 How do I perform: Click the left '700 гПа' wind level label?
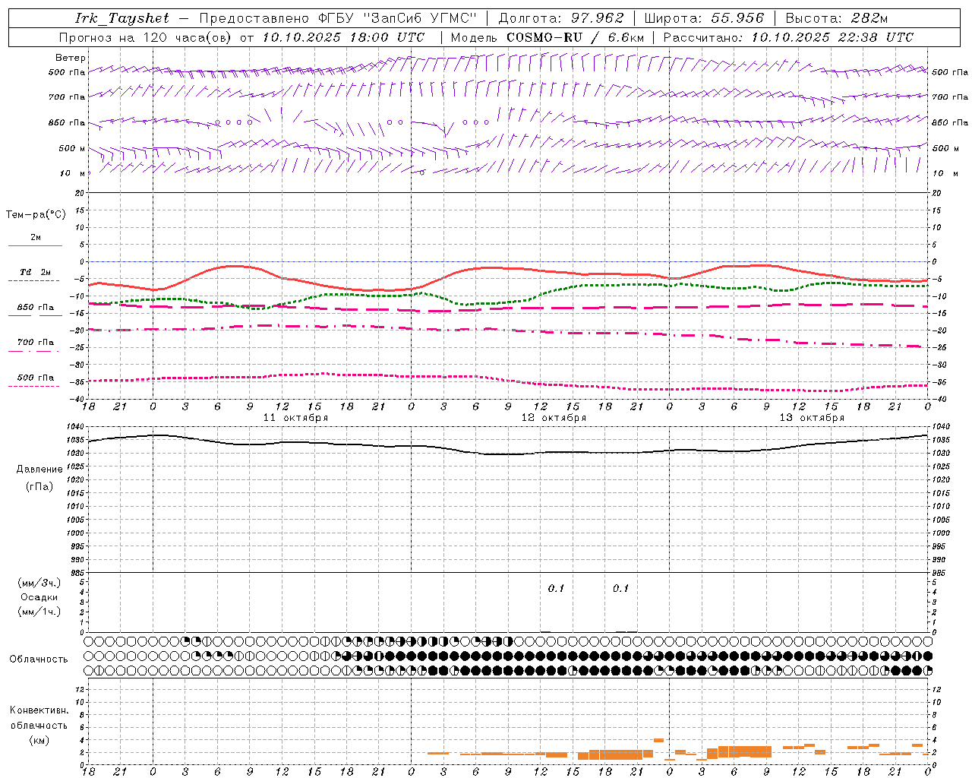67,97
